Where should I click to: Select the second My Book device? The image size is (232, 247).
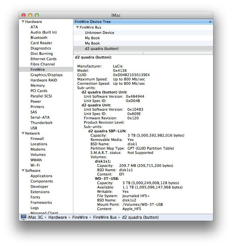tap(143, 43)
